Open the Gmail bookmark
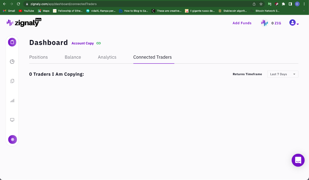Image resolution: width=309 pixels, height=180 pixels. 9,11
